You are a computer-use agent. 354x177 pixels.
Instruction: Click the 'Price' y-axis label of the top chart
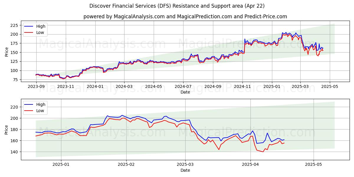[x=7, y=52]
